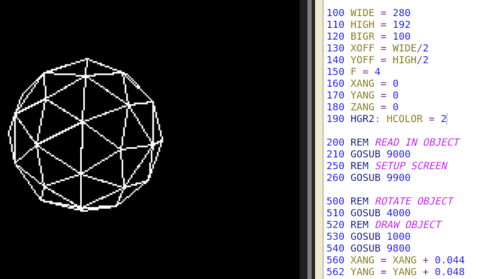Image resolution: width=496 pixels, height=279 pixels.
Task: Click the READ IN OBJECT comment
Action: (x=417, y=142)
